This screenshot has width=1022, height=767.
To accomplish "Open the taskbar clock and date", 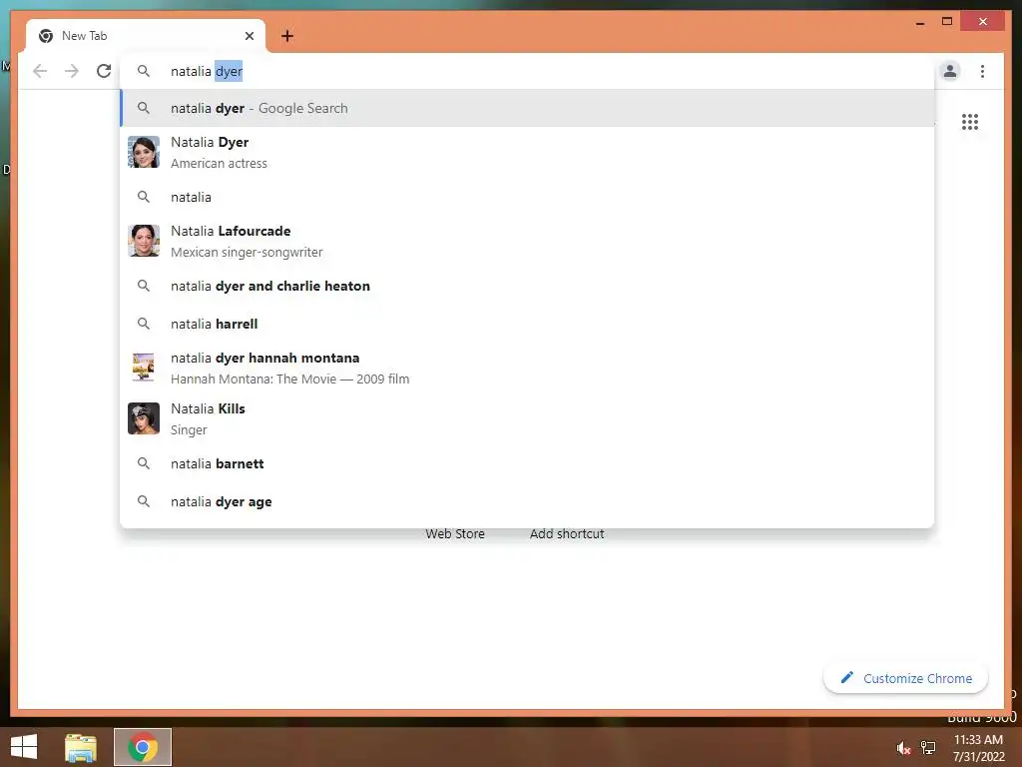I will pos(978,748).
